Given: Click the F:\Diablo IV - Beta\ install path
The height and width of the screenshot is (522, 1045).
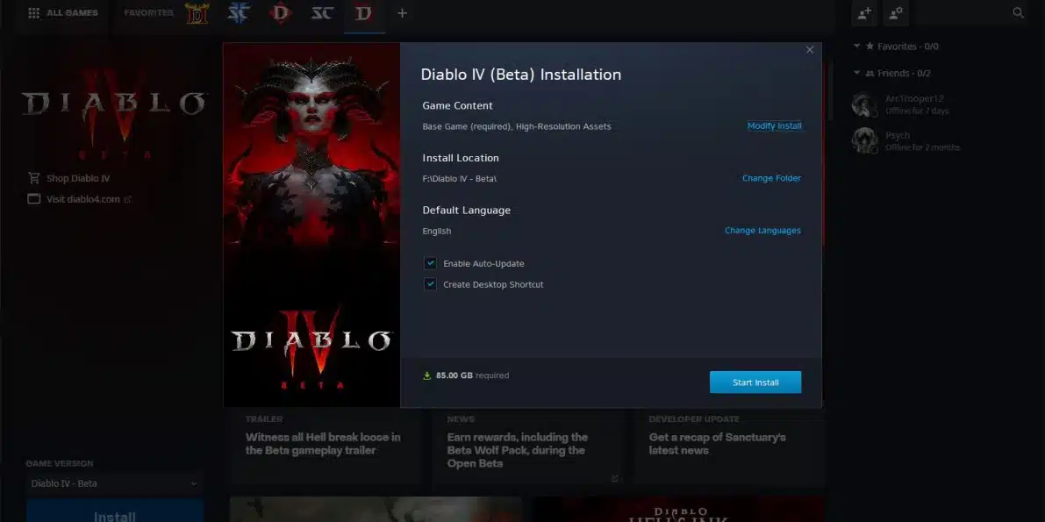Looking at the screenshot, I should click(459, 179).
